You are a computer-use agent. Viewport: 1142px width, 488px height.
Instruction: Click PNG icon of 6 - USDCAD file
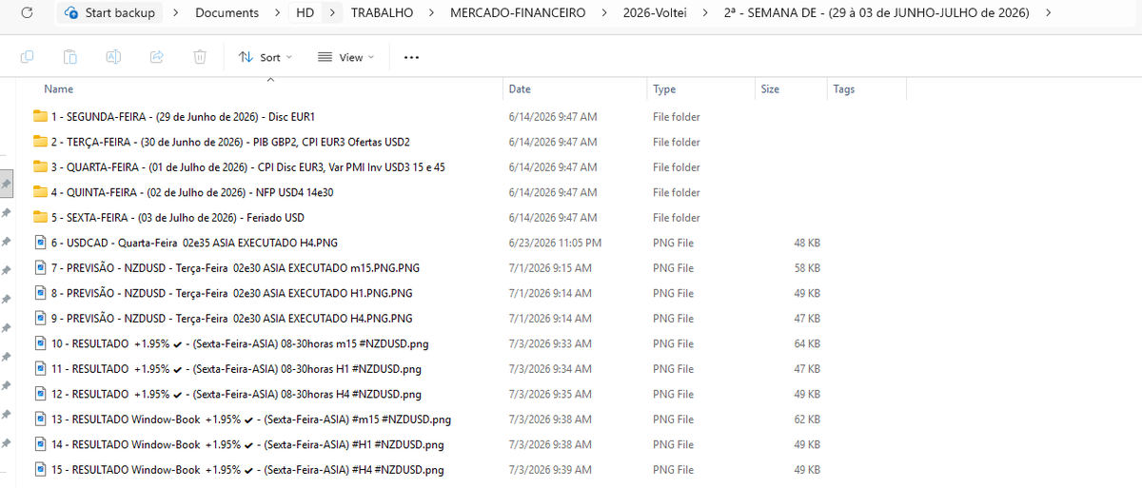coord(40,243)
